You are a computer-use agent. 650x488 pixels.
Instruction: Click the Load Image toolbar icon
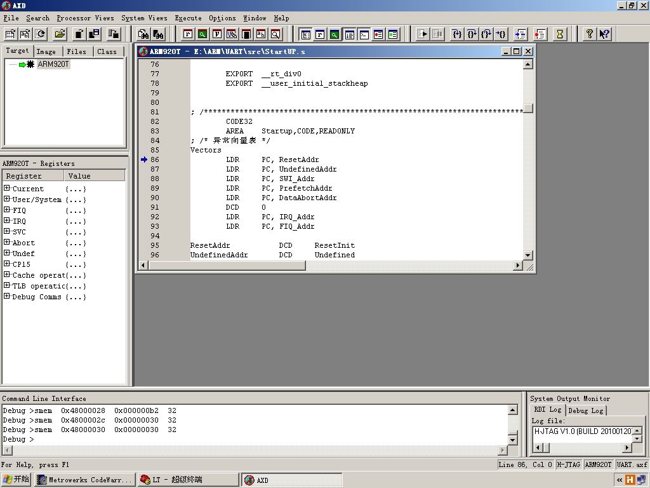point(10,34)
